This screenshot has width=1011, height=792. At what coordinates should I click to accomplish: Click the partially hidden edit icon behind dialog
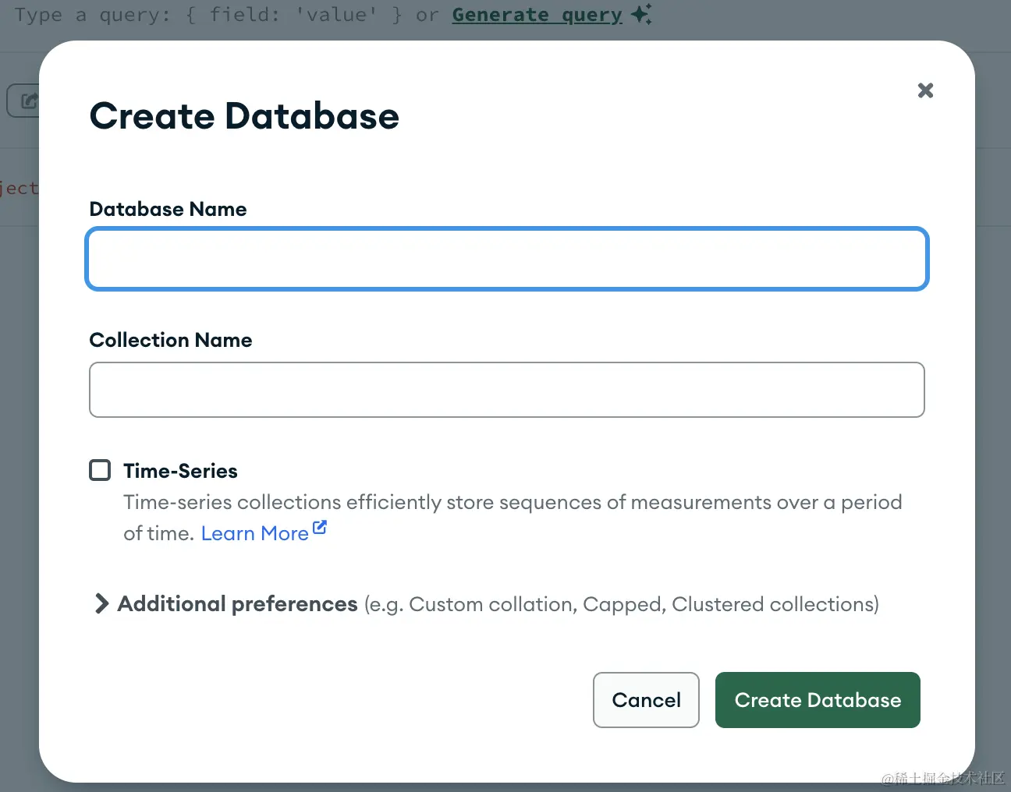[x=28, y=101]
